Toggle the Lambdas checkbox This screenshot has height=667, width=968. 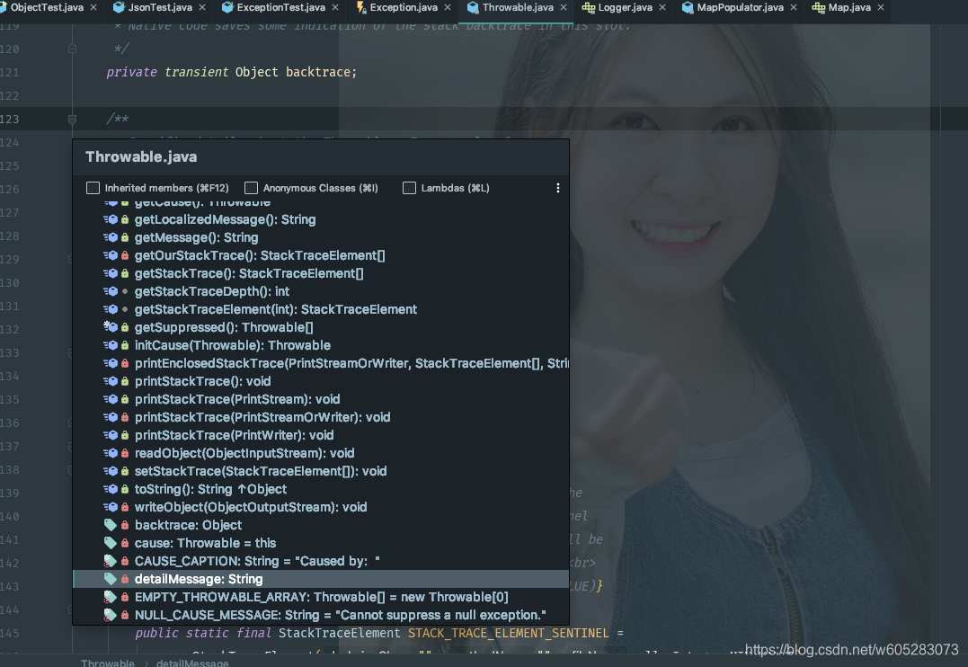pos(409,188)
